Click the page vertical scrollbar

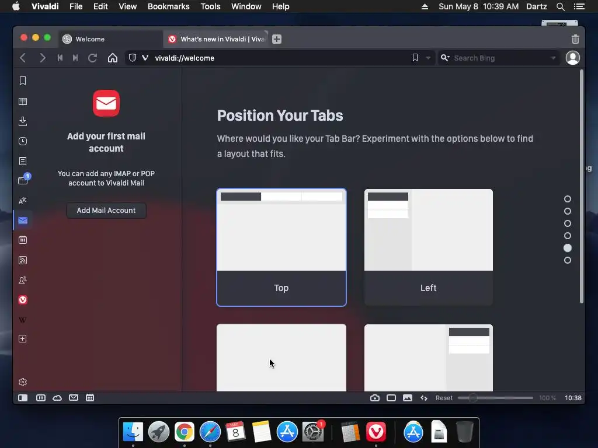(582, 187)
